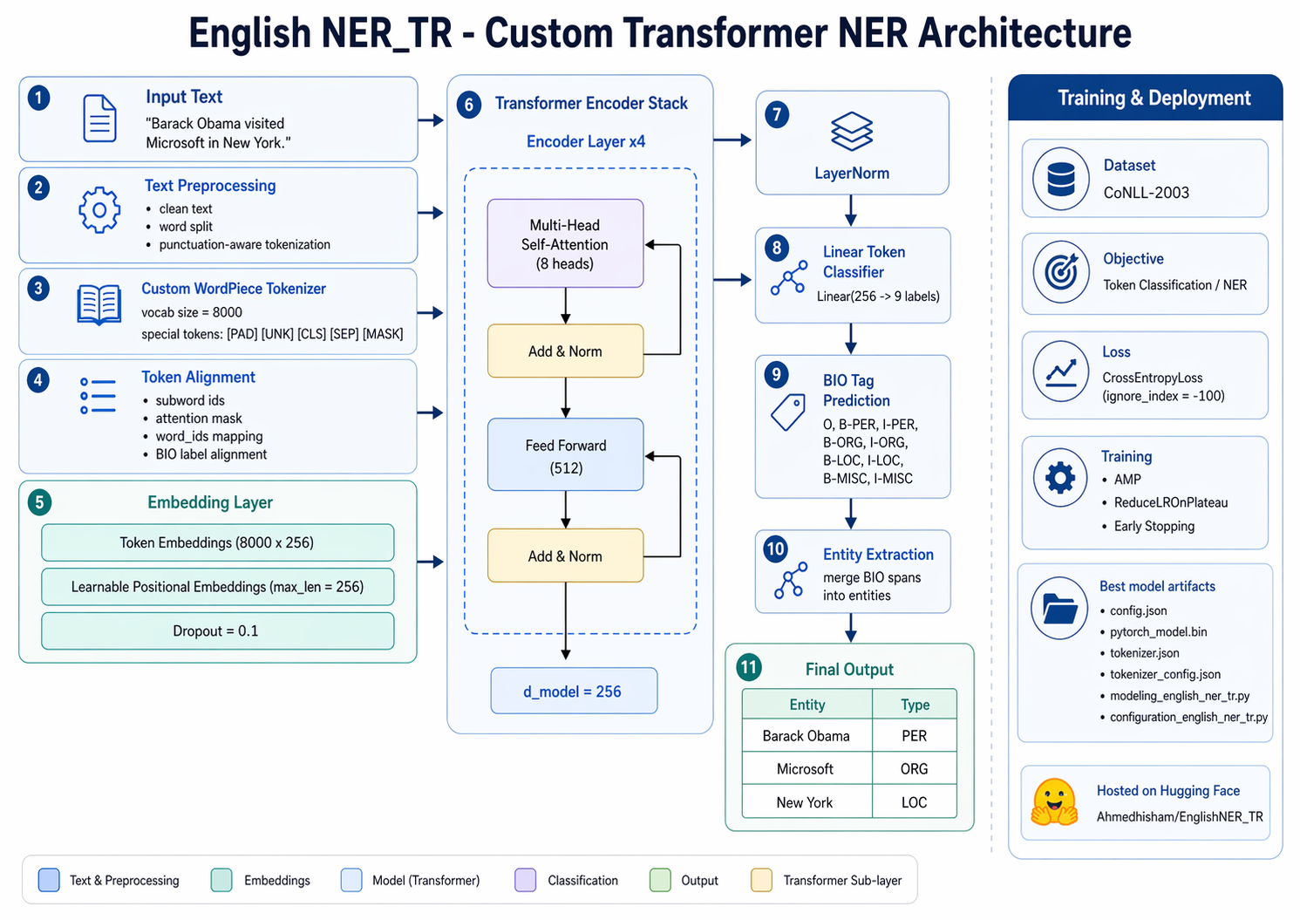This screenshot has height=920, width=1300.
Task: Select tokenizer_config.json in the artifacts list
Action: coord(1165,674)
